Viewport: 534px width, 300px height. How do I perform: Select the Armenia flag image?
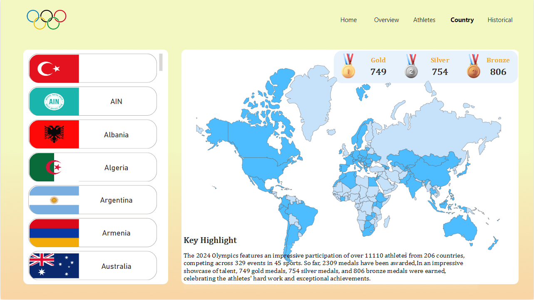(x=54, y=233)
